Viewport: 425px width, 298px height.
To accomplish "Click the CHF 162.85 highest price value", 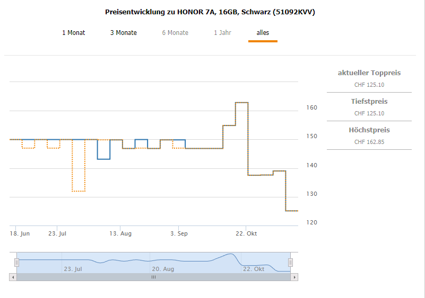I will pos(369,142).
